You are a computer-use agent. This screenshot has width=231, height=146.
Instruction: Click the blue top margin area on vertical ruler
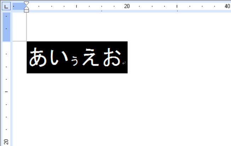click(6, 27)
